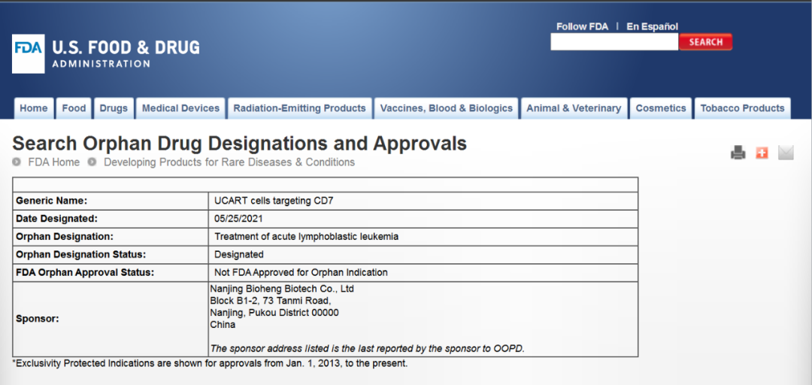Click Nanjing Bioheng Biotech Co., Ltd
This screenshot has height=385, width=812.
pyautogui.click(x=282, y=289)
